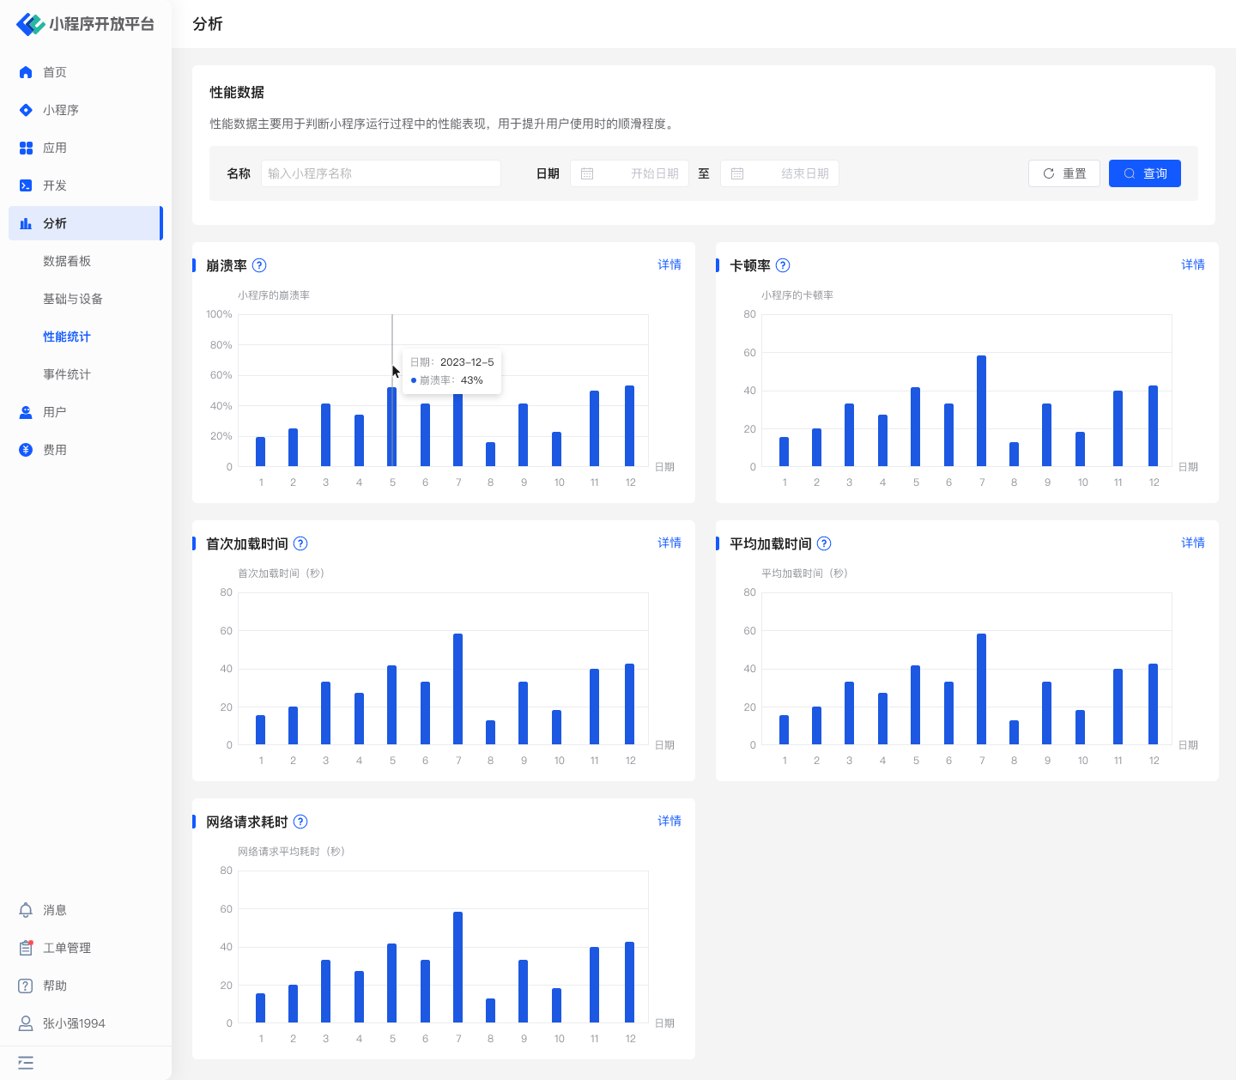Screen dimensions: 1236x1080
Task: Open the 开始日期 date picker
Action: pyautogui.click(x=629, y=173)
